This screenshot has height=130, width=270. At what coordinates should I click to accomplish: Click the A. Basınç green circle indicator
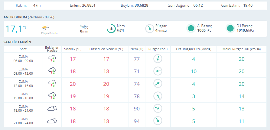[x=191, y=29]
